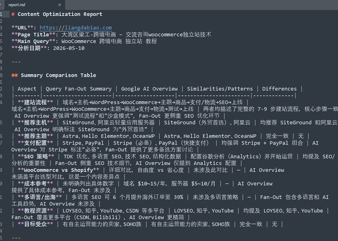
Task: Click '未涉及此对比' cell
Action: 210,170
